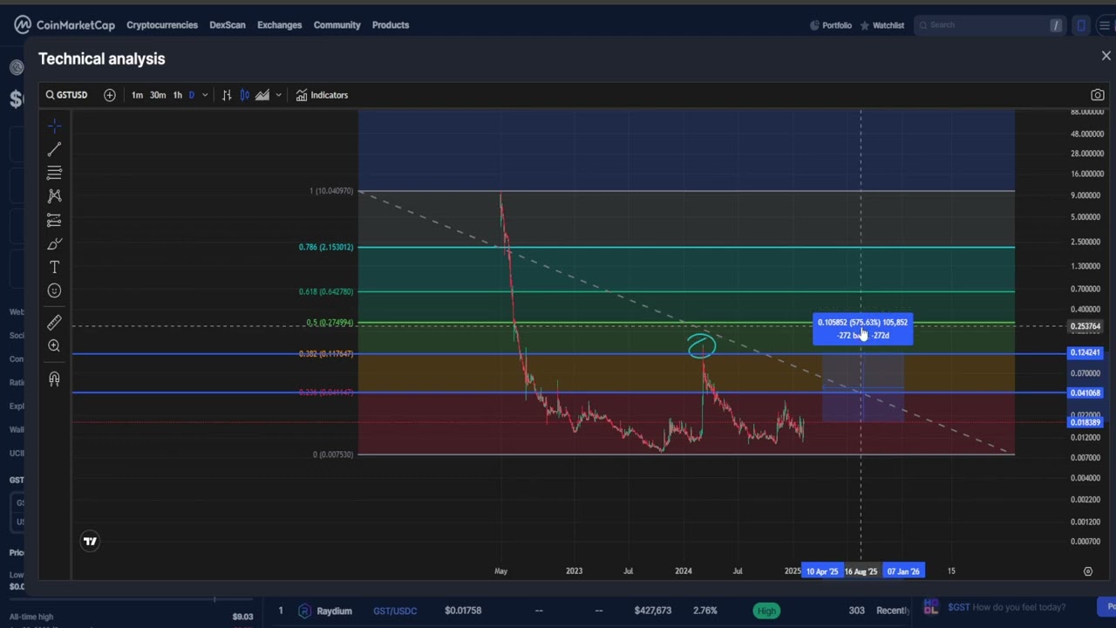This screenshot has height=628, width=1116.
Task: Open the GST/USDC pair link
Action: coord(395,611)
